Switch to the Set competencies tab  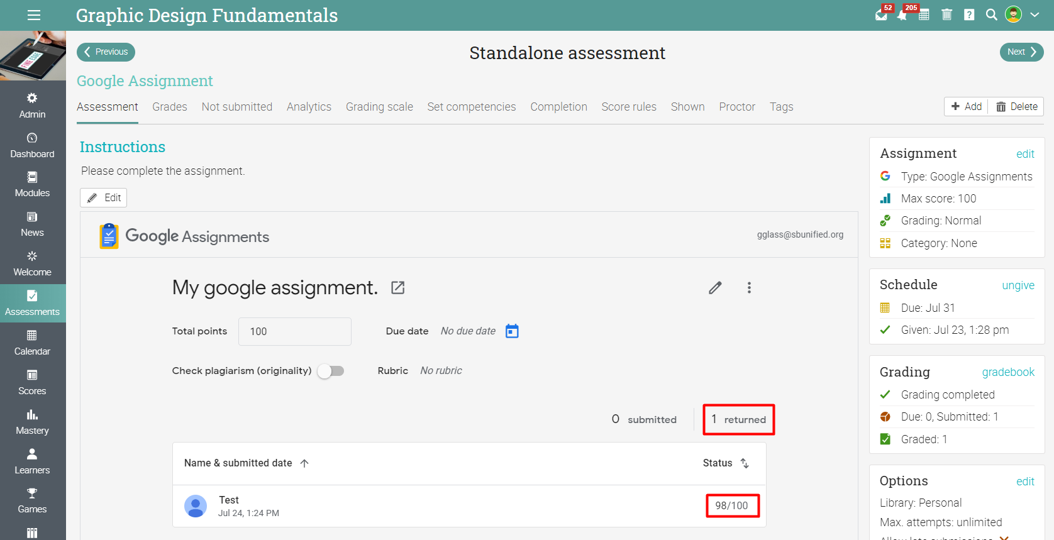[472, 107]
